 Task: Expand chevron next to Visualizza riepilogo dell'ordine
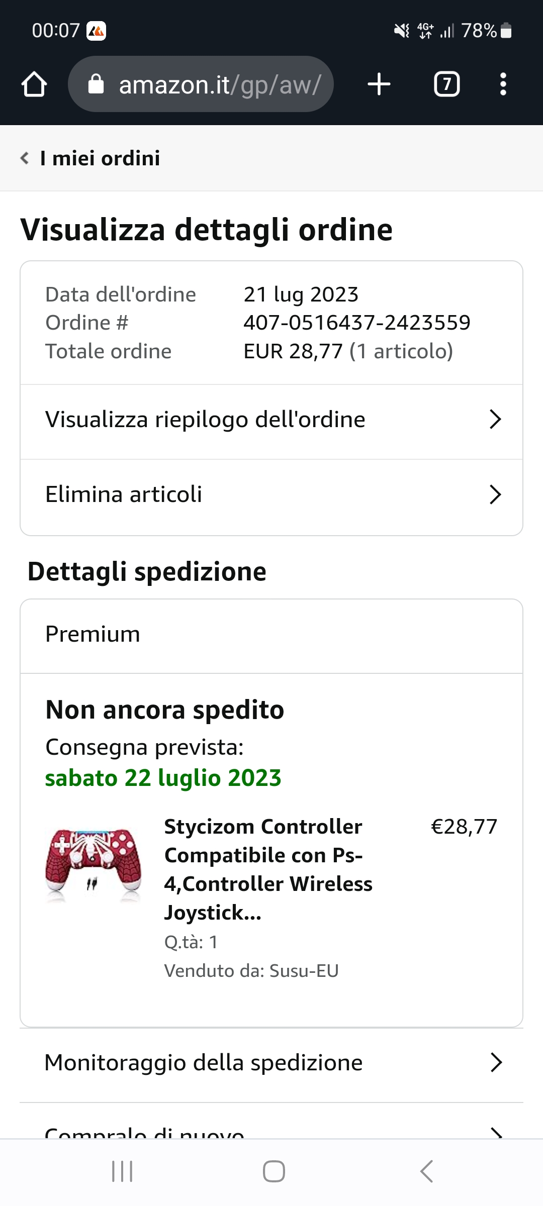pyautogui.click(x=496, y=419)
